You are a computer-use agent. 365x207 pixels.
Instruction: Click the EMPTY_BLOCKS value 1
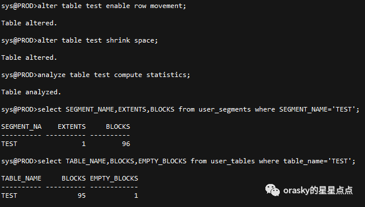[136, 195]
